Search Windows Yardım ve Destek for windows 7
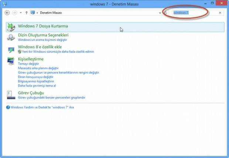The image size is (229, 158). pyautogui.click(x=42, y=107)
